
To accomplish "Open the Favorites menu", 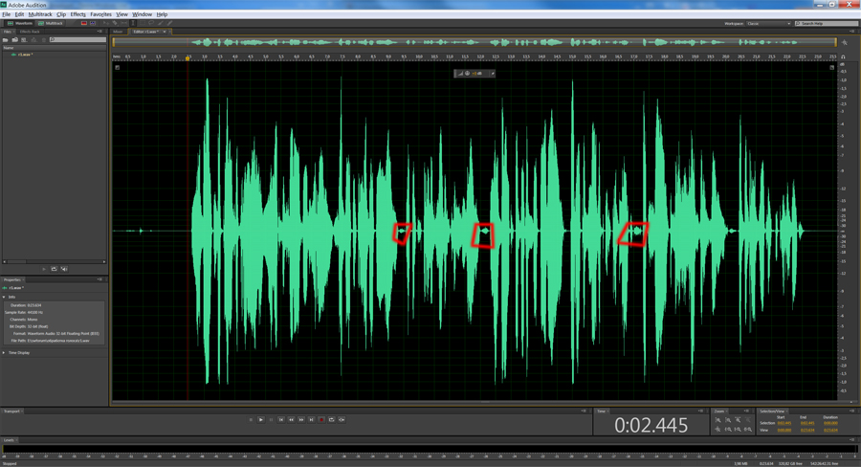I will (x=100, y=14).
